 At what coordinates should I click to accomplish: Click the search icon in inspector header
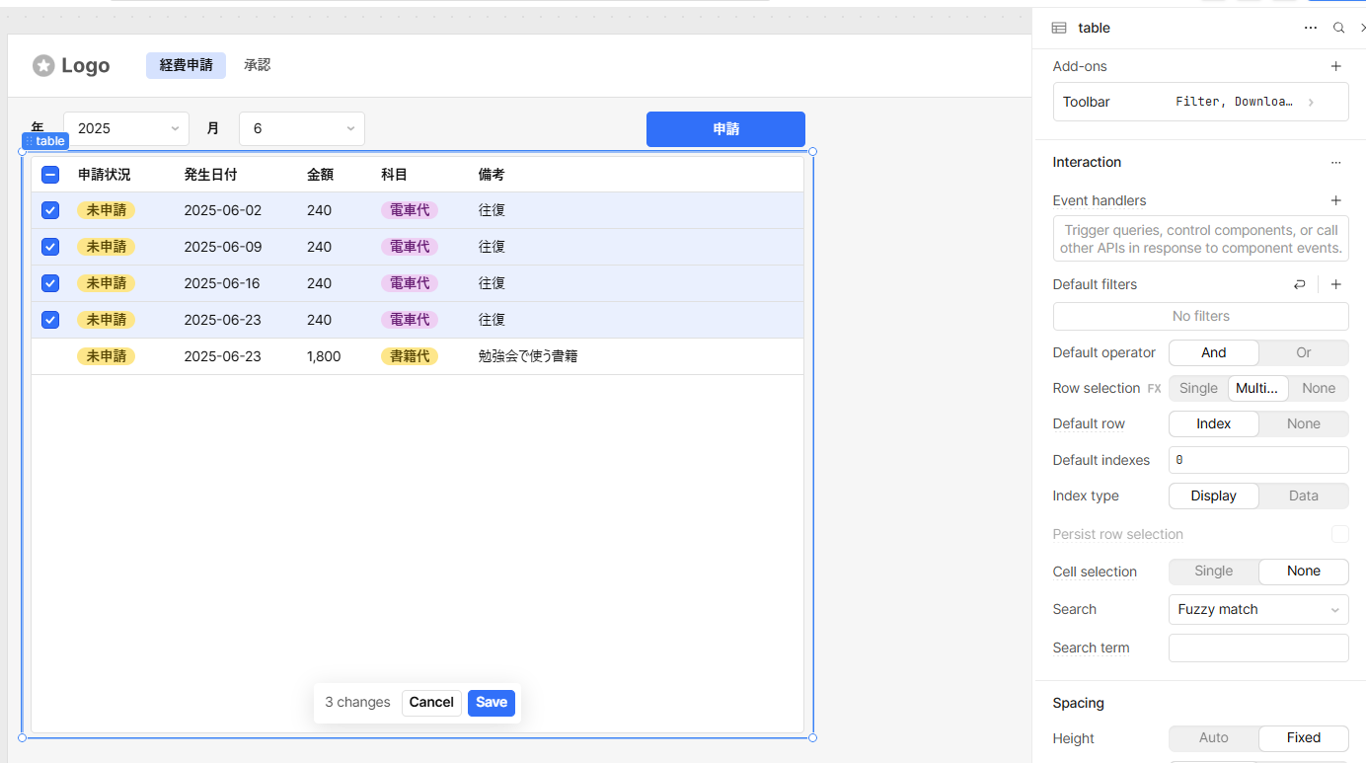pos(1338,28)
